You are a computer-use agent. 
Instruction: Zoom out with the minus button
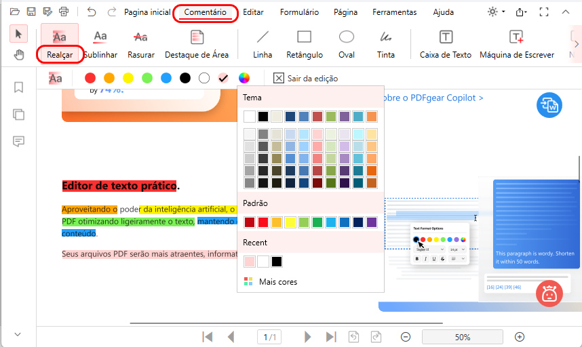tap(406, 337)
